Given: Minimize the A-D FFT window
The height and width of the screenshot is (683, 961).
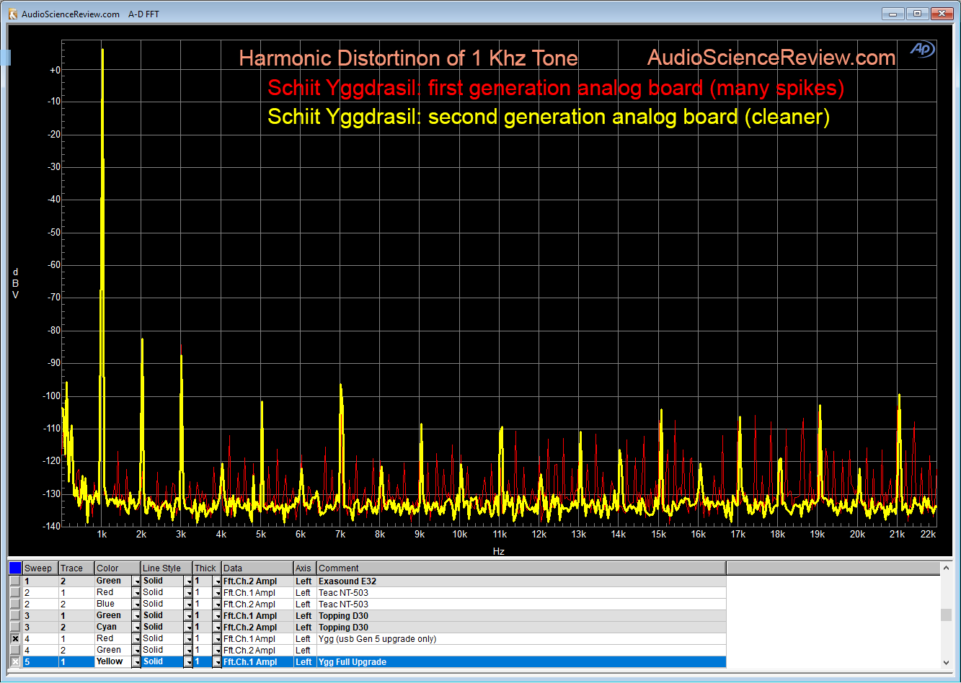Looking at the screenshot, I should (893, 13).
